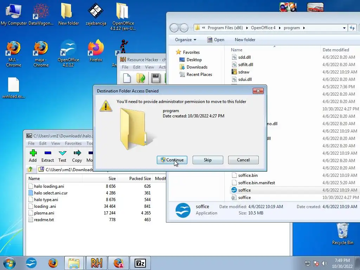Select OpenOffice 4.1.12 desktop shortcut
The height and width of the screenshot is (270, 360).
click(68, 54)
